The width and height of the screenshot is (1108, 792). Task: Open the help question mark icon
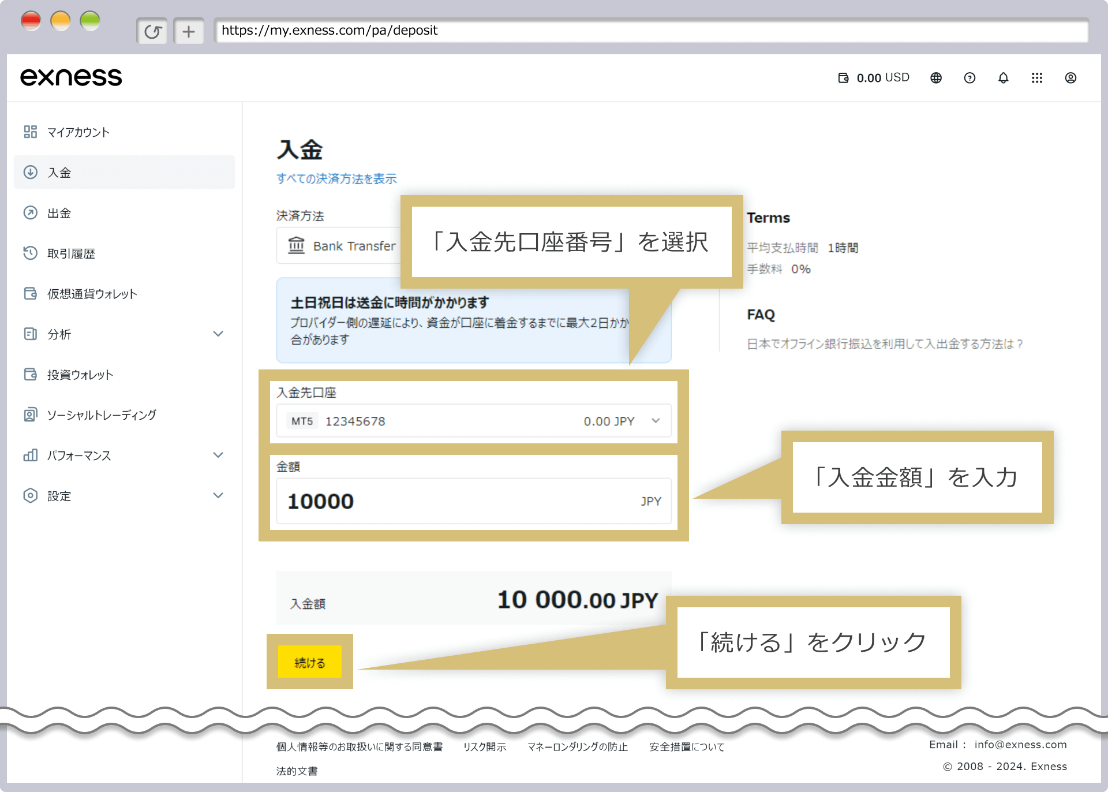[969, 78]
